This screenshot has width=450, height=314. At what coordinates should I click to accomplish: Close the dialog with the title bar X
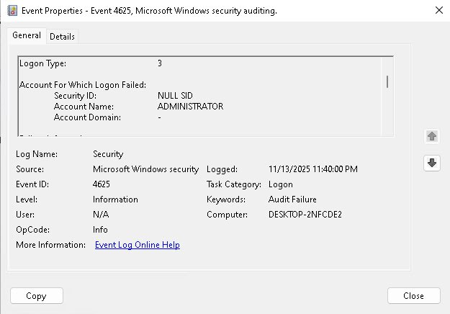point(439,11)
